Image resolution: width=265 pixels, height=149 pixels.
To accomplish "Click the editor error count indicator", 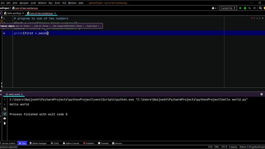I will coord(253,18).
